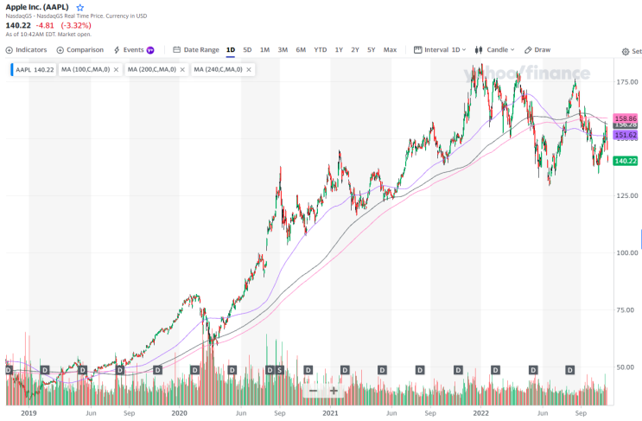Select the 5Y range tab

372,50
